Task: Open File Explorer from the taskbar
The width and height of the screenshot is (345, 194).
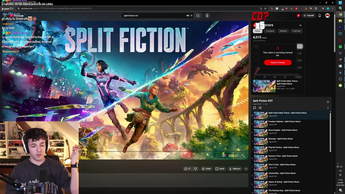Action: pos(340,21)
